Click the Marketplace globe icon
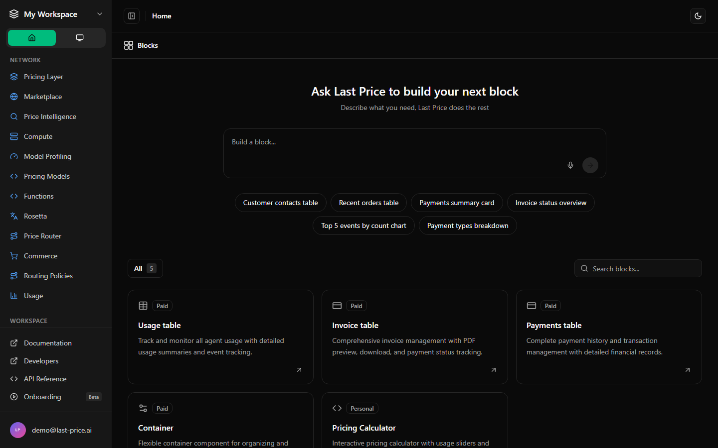718x448 pixels. tap(14, 97)
